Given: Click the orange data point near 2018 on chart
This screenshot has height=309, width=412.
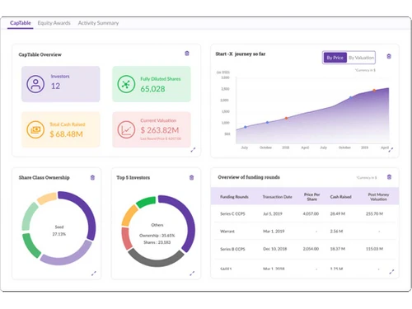Looking at the screenshot, I should [x=286, y=118].
